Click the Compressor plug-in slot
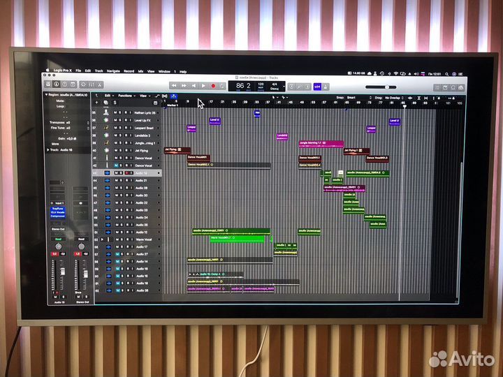 [57, 216]
